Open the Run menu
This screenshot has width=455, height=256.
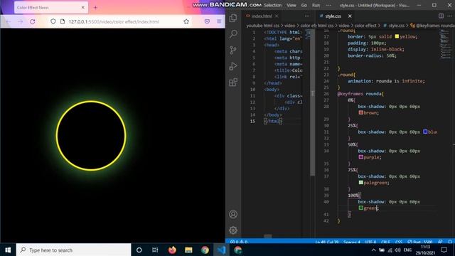point(316,5)
